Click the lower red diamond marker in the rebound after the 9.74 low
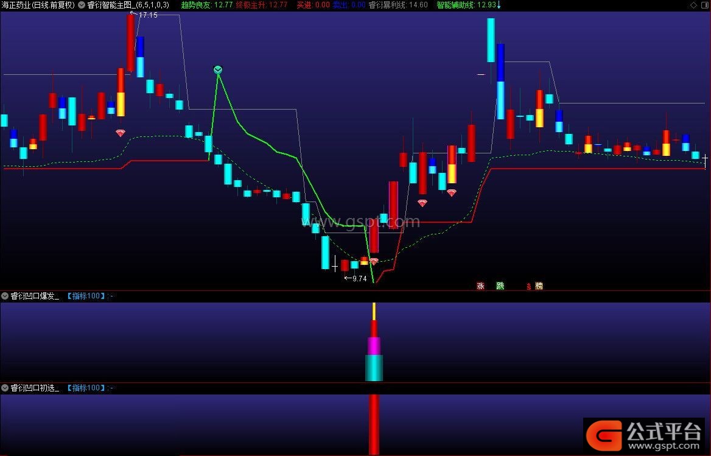 tap(422, 203)
